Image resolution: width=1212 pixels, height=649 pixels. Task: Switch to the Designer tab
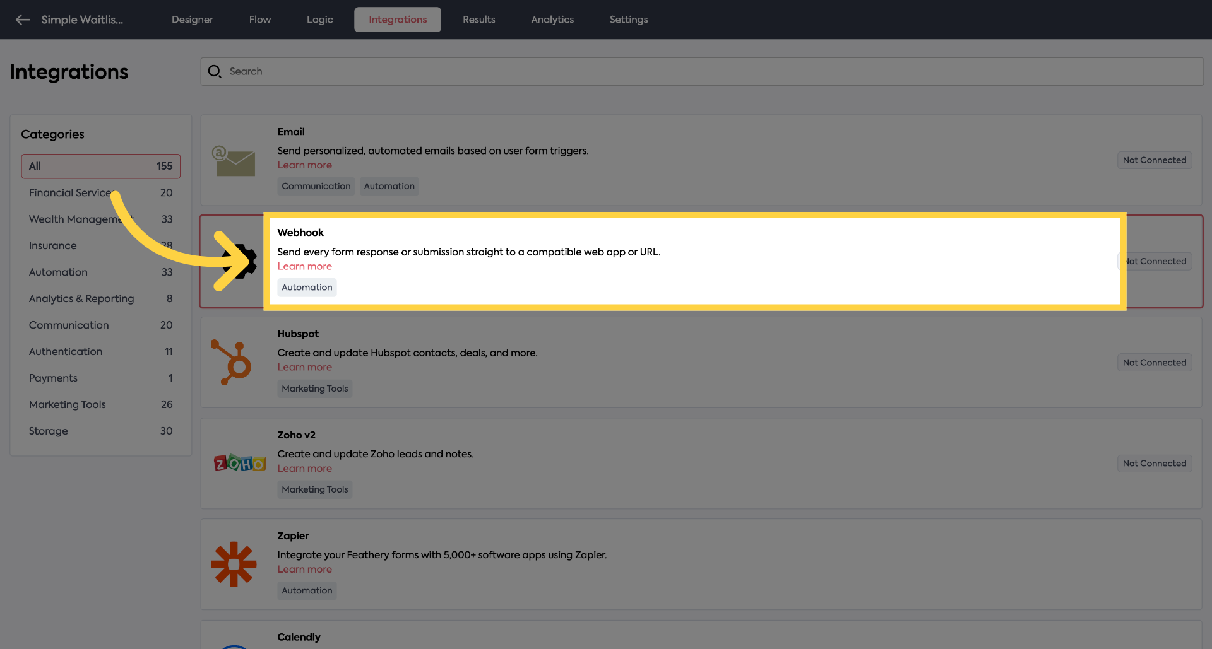click(192, 20)
